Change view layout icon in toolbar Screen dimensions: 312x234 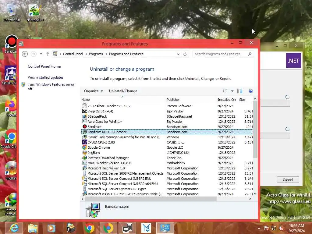click(225, 91)
